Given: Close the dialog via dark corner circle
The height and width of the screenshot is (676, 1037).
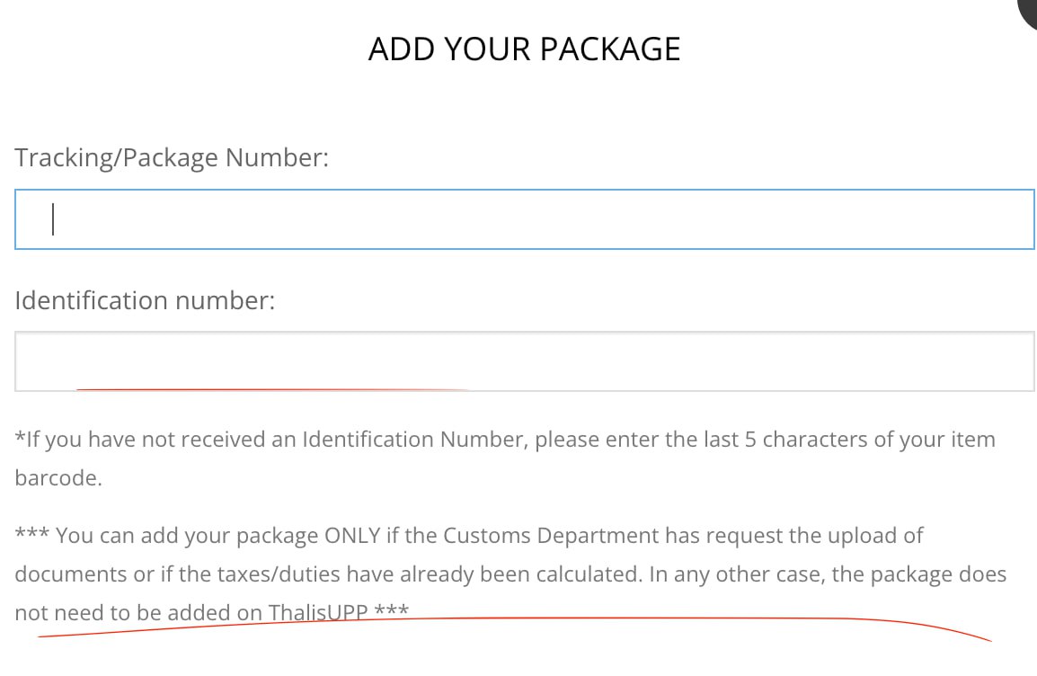Looking at the screenshot, I should [1029, 11].
